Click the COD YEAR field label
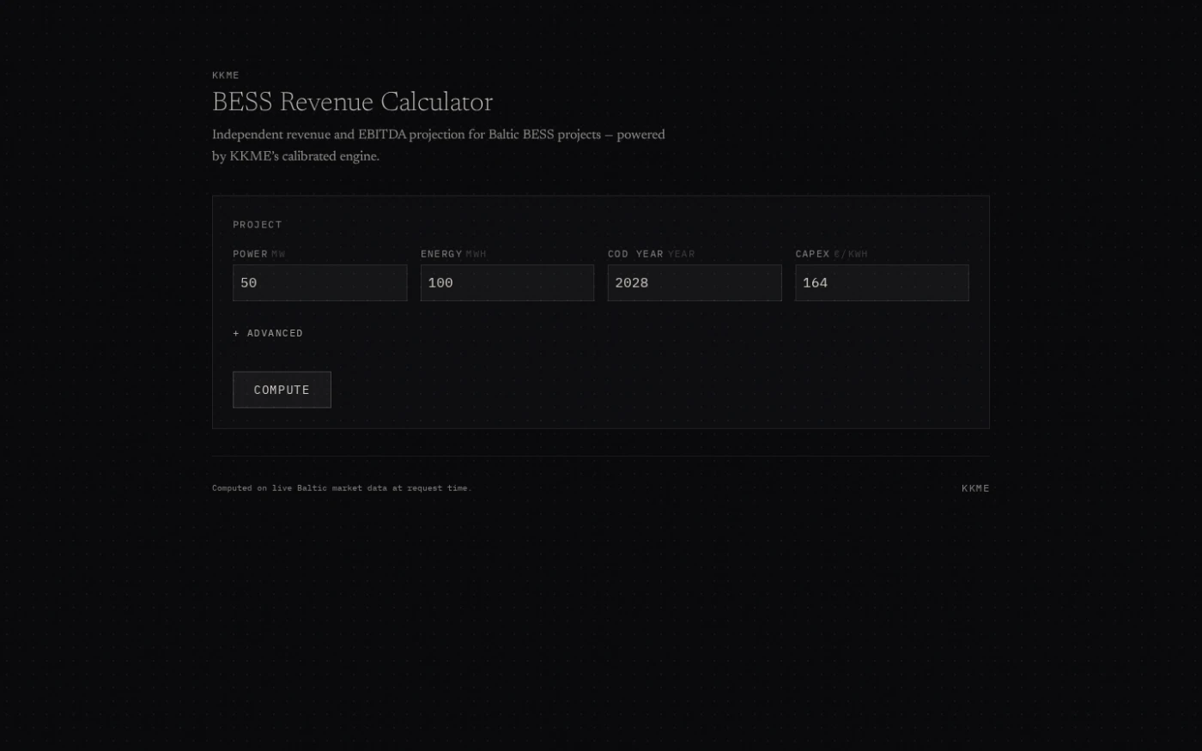 pyautogui.click(x=635, y=254)
